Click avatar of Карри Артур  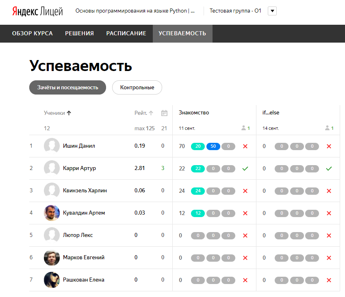pos(52,168)
